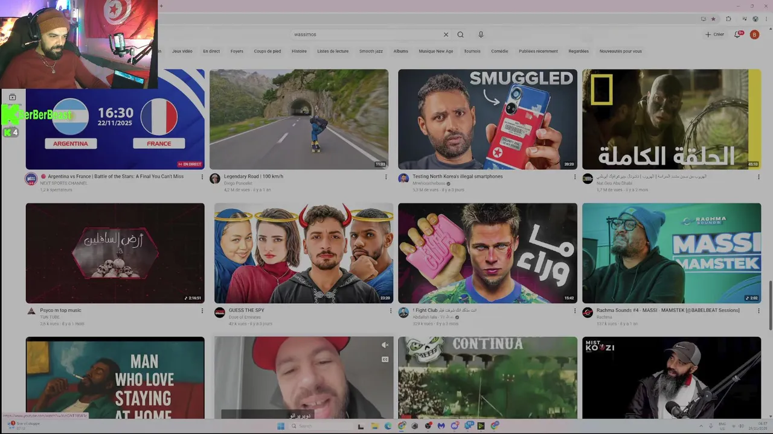Open a new browser tab with plus

click(161, 6)
